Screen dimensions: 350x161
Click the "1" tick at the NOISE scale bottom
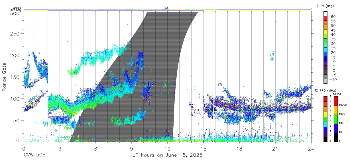340,141
